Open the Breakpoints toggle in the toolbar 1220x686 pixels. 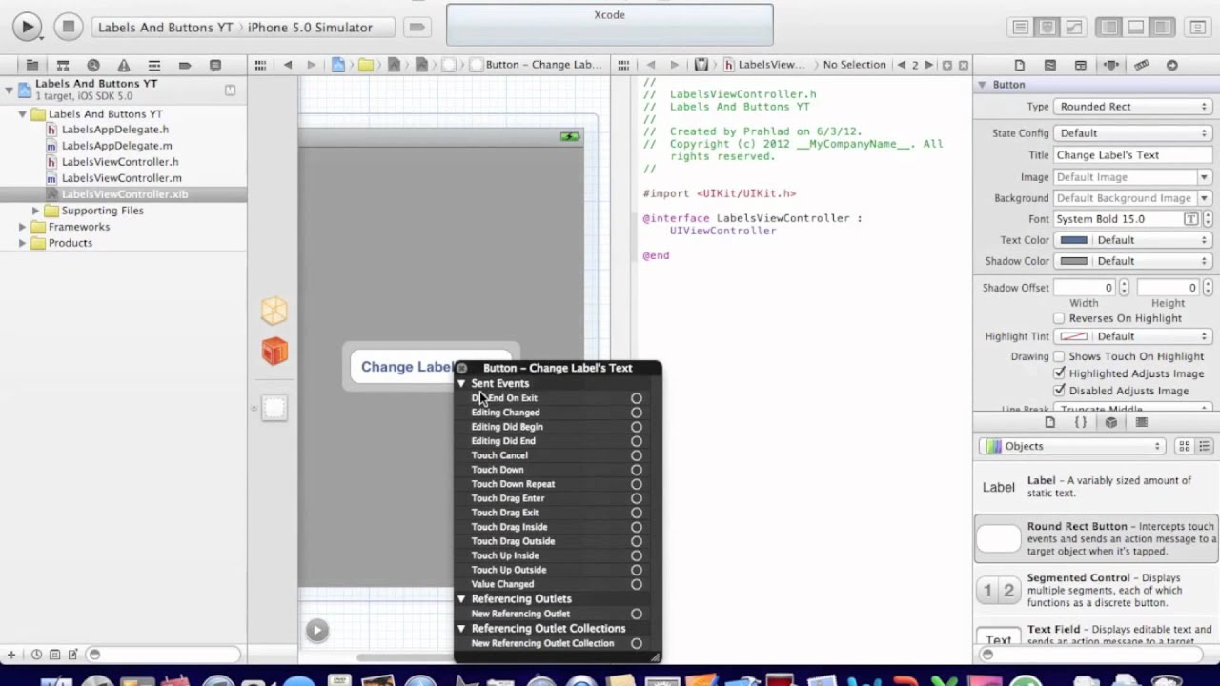click(417, 27)
